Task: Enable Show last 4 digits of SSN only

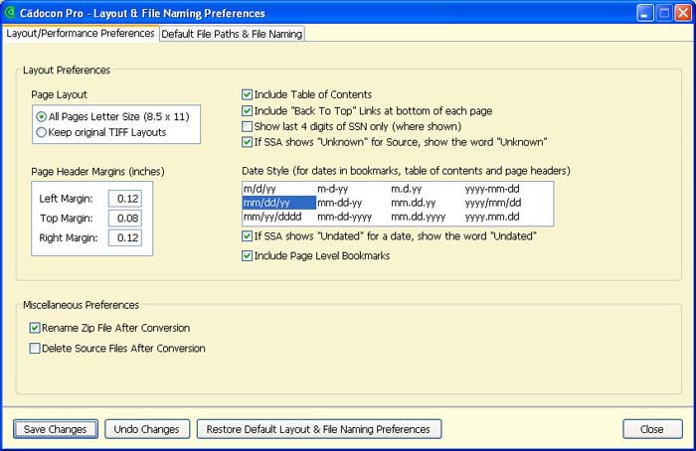Action: point(248,126)
